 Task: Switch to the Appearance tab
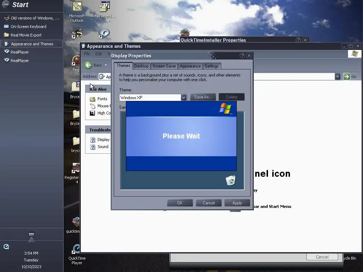pos(190,66)
